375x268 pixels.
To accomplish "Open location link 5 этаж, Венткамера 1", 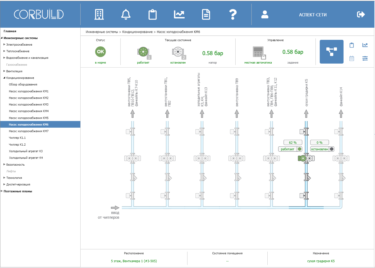I will click(x=134, y=261).
